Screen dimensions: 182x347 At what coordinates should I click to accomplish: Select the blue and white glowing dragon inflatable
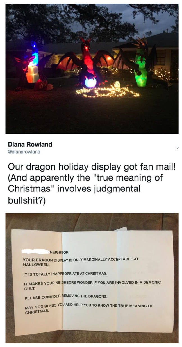click(33, 66)
